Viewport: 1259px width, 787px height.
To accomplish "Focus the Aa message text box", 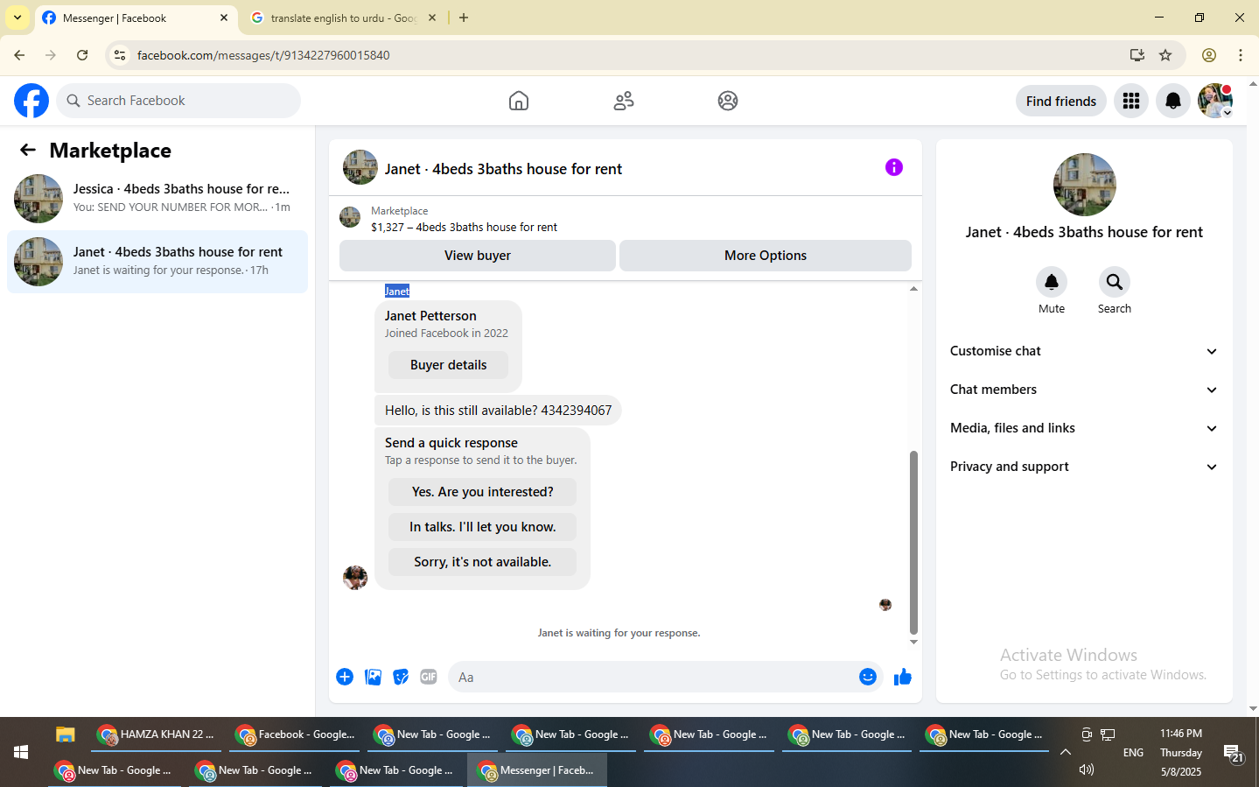I will [652, 677].
